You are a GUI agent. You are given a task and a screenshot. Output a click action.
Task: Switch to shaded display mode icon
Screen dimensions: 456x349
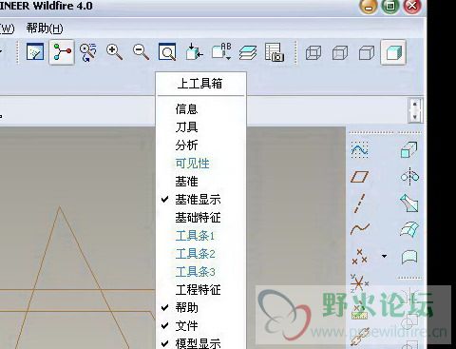tap(393, 52)
